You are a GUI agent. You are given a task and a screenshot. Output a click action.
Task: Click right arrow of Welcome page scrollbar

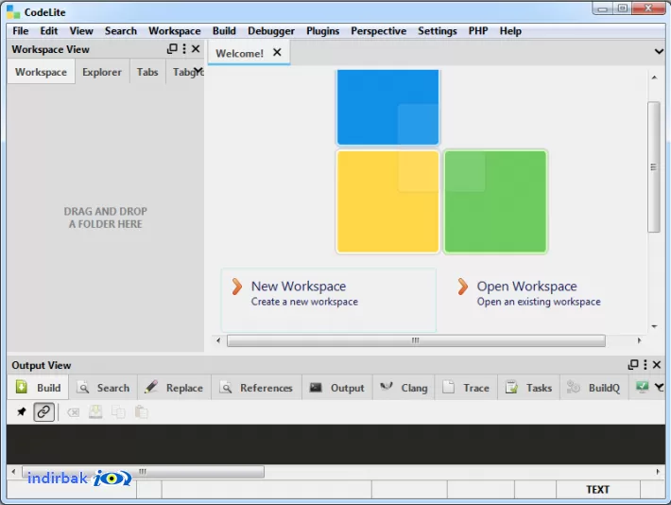(639, 340)
